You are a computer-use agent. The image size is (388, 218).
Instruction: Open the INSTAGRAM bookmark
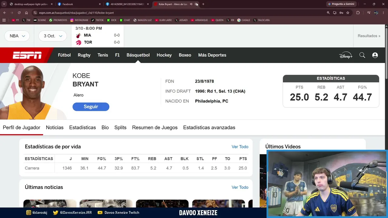coord(79,20)
